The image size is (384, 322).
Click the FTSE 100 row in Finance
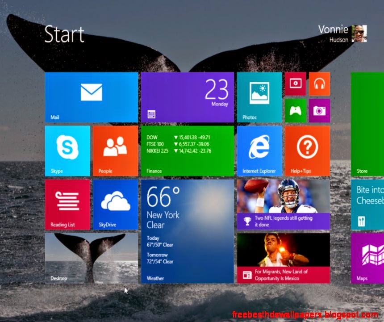(x=178, y=144)
